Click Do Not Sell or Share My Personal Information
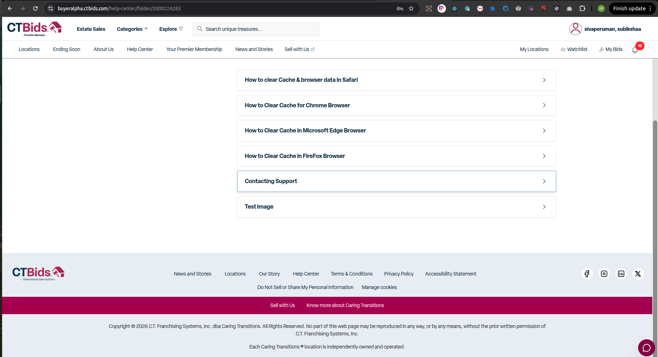Image resolution: width=658 pixels, height=357 pixels. point(305,287)
